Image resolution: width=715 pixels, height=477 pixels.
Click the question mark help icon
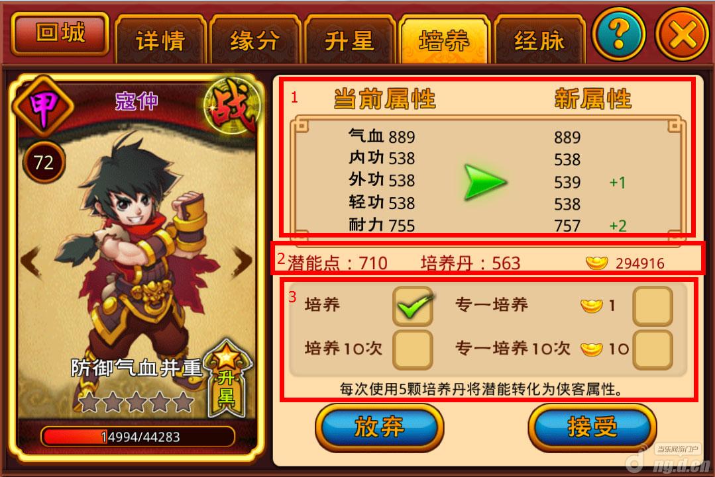click(618, 34)
